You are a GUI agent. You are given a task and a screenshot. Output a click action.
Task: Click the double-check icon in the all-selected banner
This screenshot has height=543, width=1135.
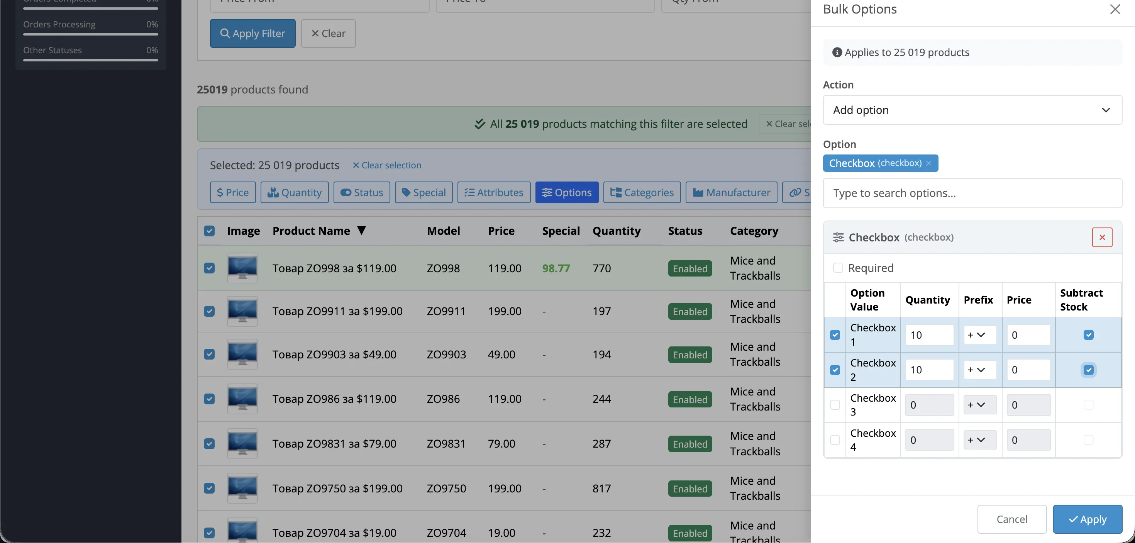point(480,124)
